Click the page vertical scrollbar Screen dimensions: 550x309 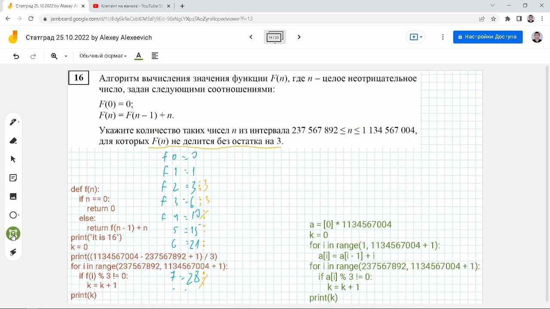click(x=547, y=185)
